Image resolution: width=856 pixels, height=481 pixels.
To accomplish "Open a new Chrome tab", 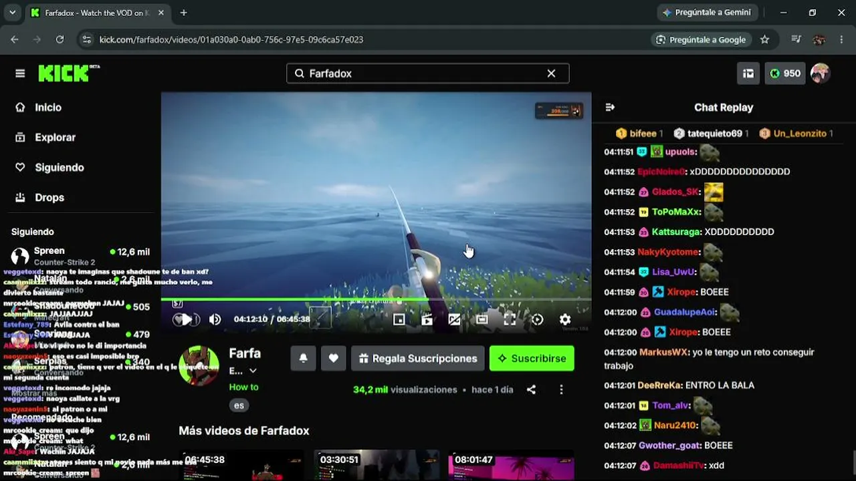I will [x=183, y=13].
